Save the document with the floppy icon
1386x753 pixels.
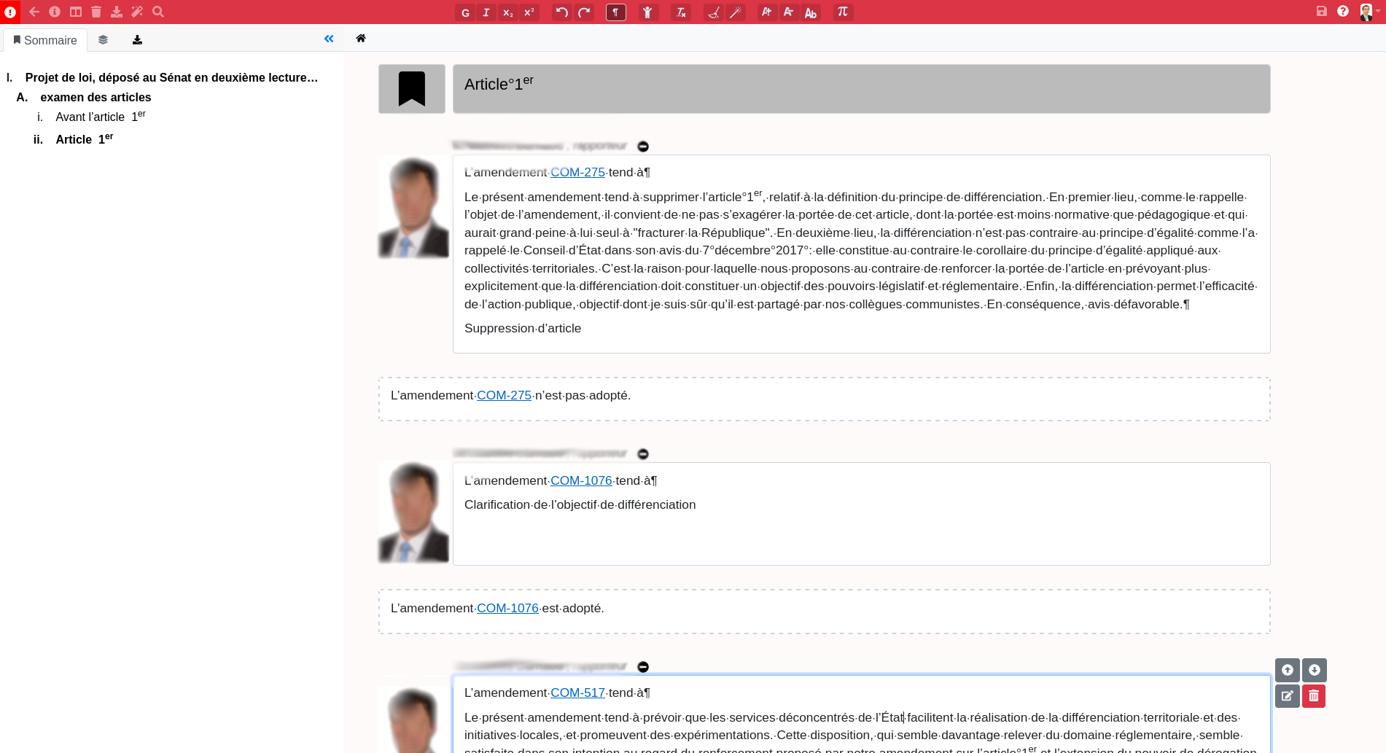[1322, 12]
